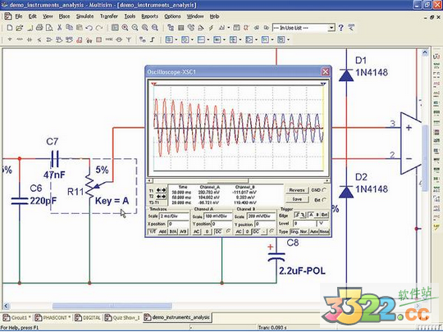Switch to the Quiz Show_1 tab
Viewport: 443px width, 332px height.
[x=122, y=317]
